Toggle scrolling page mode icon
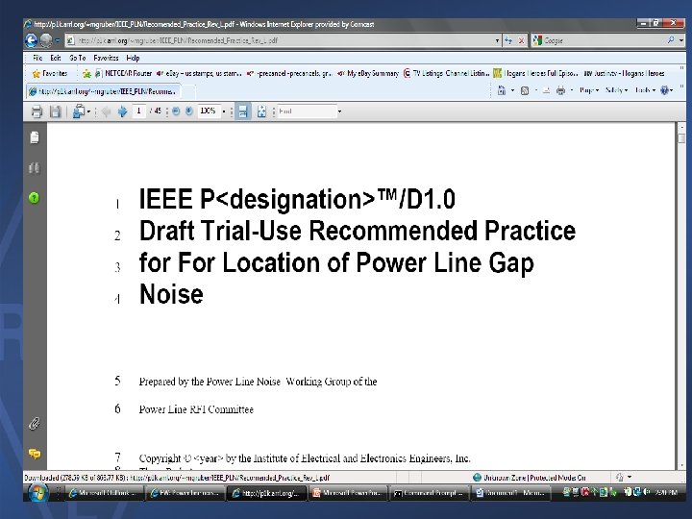The height and width of the screenshot is (519, 692). coord(243,111)
